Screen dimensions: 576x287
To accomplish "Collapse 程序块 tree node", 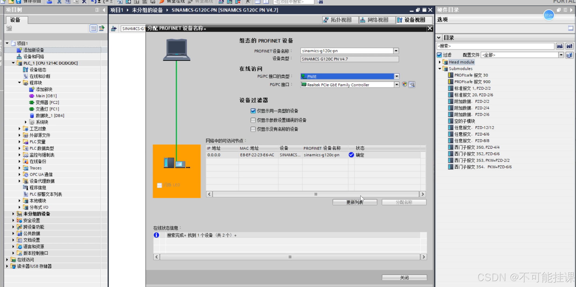I will tap(19, 82).
